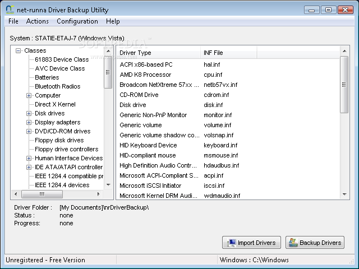The width and height of the screenshot is (359, 269).
Task: Select HID Keyboard Device row
Action: pyautogui.click(x=228, y=145)
